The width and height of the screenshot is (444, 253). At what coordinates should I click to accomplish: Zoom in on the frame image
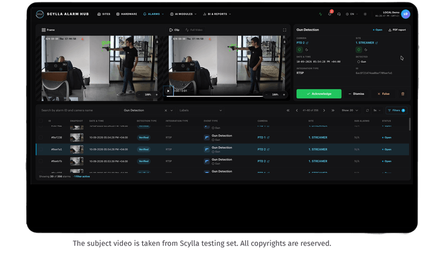pyautogui.click(x=156, y=94)
